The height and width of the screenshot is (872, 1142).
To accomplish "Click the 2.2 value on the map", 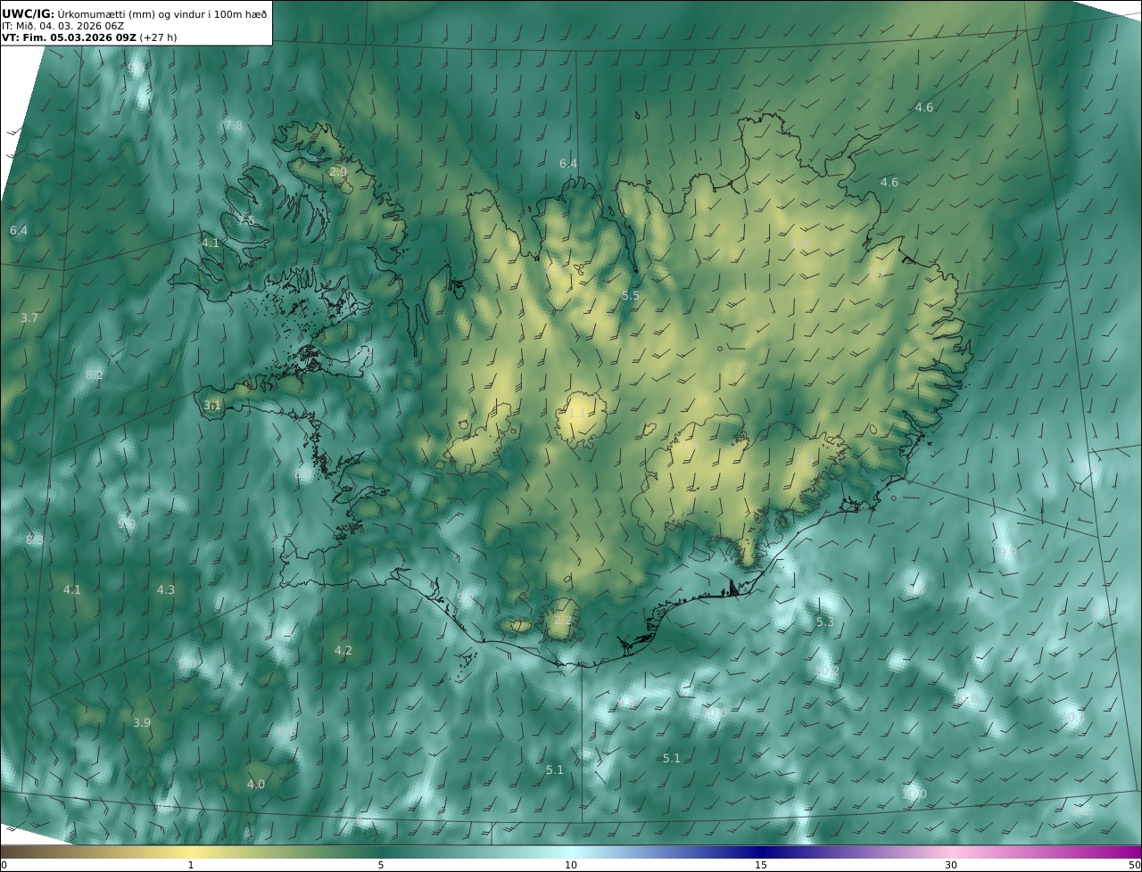I will click(x=562, y=621).
